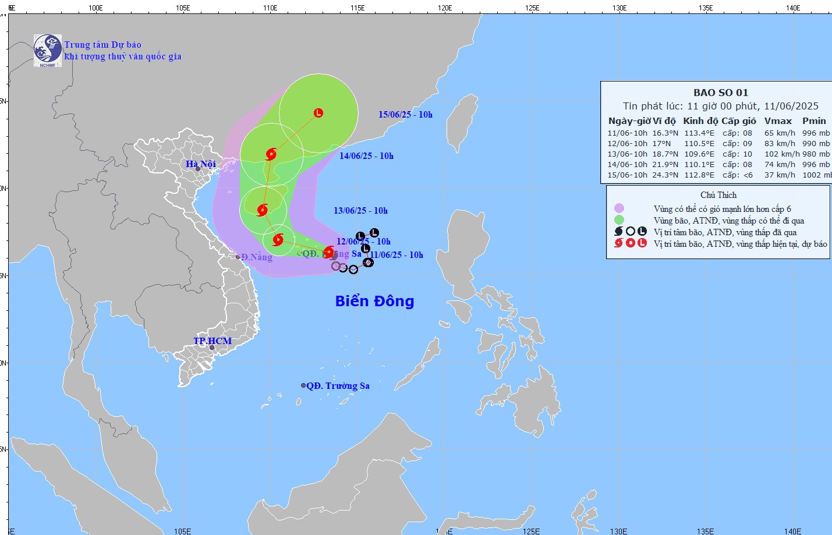832x535 pixels.
Task: Click the red hollow circle icon in the legend
Action: tap(631, 243)
